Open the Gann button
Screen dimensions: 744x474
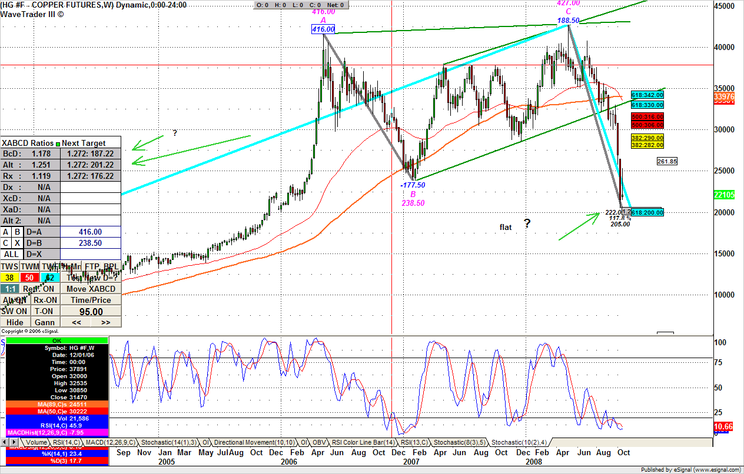click(x=45, y=322)
